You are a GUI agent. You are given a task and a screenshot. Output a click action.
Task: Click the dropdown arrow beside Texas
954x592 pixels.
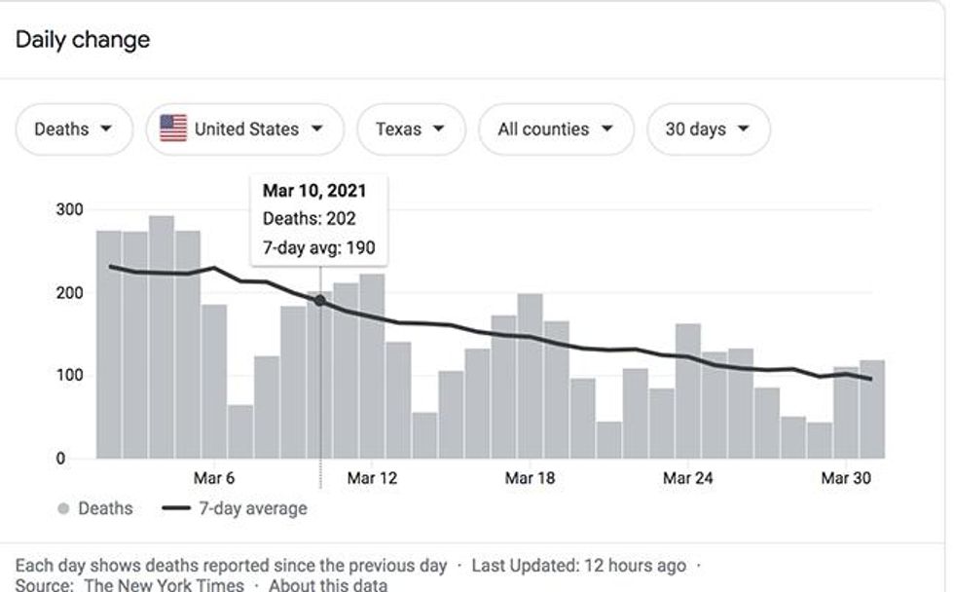point(439,129)
